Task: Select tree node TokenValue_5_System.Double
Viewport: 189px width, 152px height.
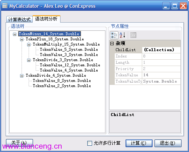Action: coord(69,49)
